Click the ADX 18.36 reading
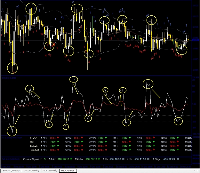The height and width of the screenshot is (173, 200). click(115, 159)
